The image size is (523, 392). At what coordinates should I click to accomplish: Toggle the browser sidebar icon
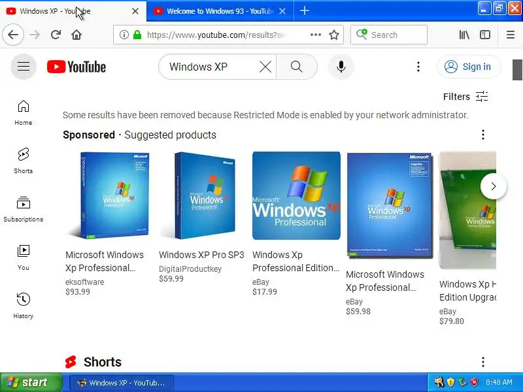pos(485,35)
